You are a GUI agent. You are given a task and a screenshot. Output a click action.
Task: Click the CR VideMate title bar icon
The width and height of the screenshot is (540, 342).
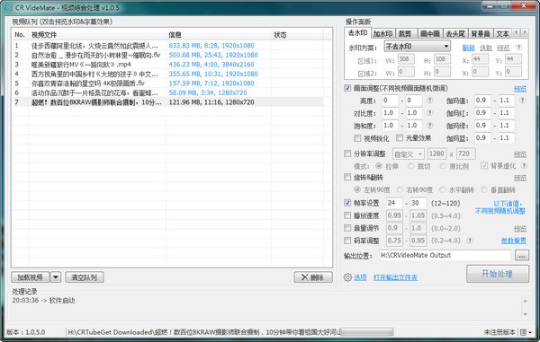point(9,7)
